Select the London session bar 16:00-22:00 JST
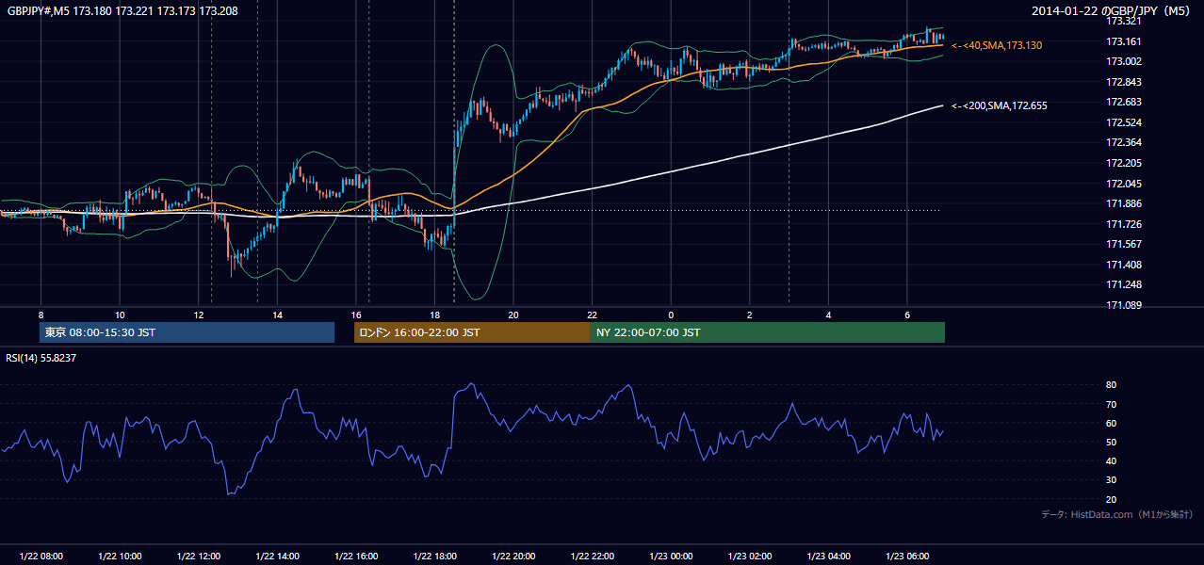The image size is (1204, 565). point(472,332)
